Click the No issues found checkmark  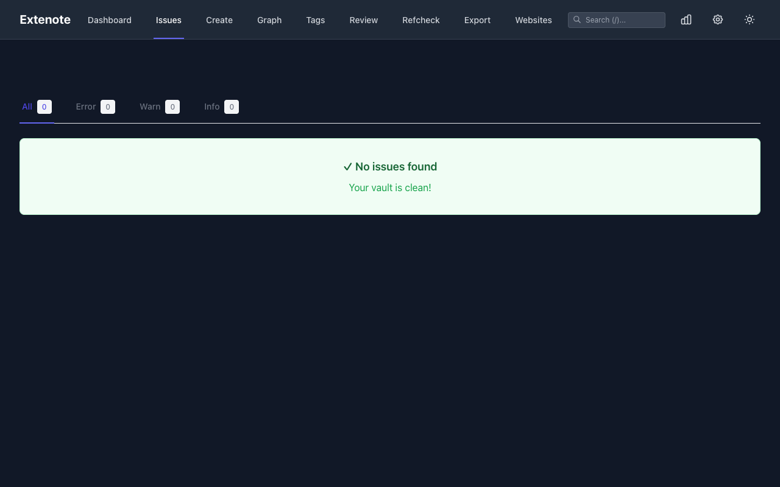click(x=348, y=167)
